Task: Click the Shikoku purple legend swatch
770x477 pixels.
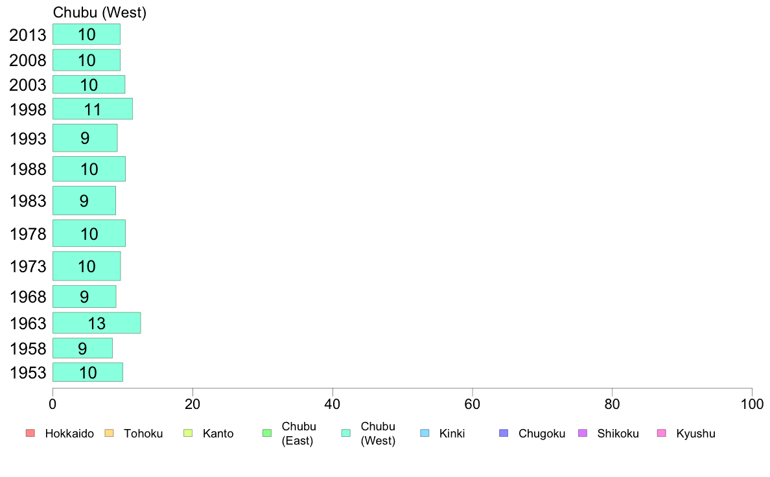Action: pyautogui.click(x=583, y=434)
